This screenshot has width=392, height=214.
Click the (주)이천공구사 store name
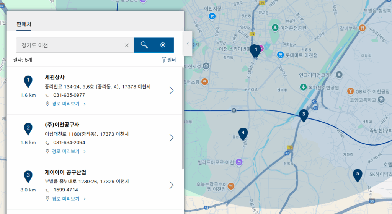point(62,125)
